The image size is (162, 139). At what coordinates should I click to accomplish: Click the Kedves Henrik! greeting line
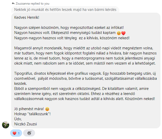[x=27, y=17]
